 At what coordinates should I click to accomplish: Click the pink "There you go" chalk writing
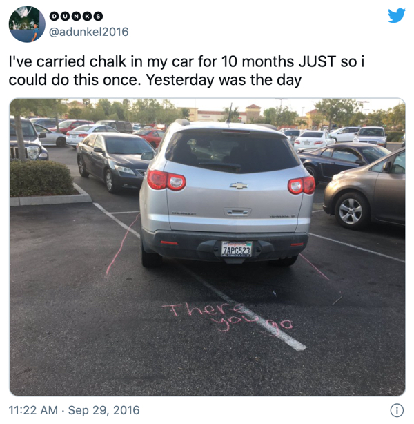[228, 318]
